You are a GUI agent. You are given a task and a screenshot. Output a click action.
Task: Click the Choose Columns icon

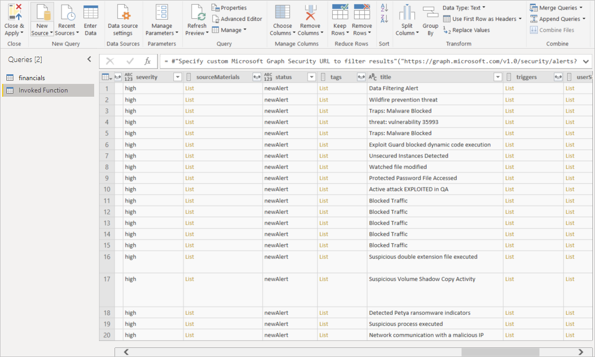[282, 13]
